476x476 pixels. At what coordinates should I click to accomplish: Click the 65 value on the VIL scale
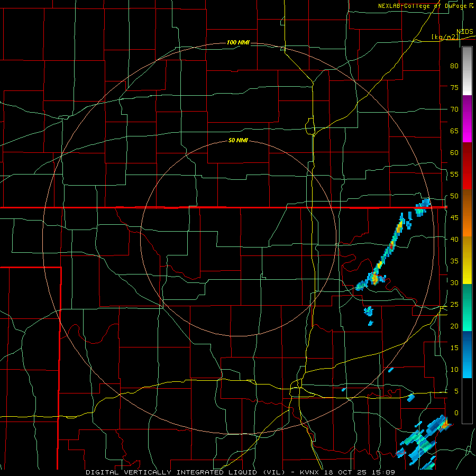[454, 131]
